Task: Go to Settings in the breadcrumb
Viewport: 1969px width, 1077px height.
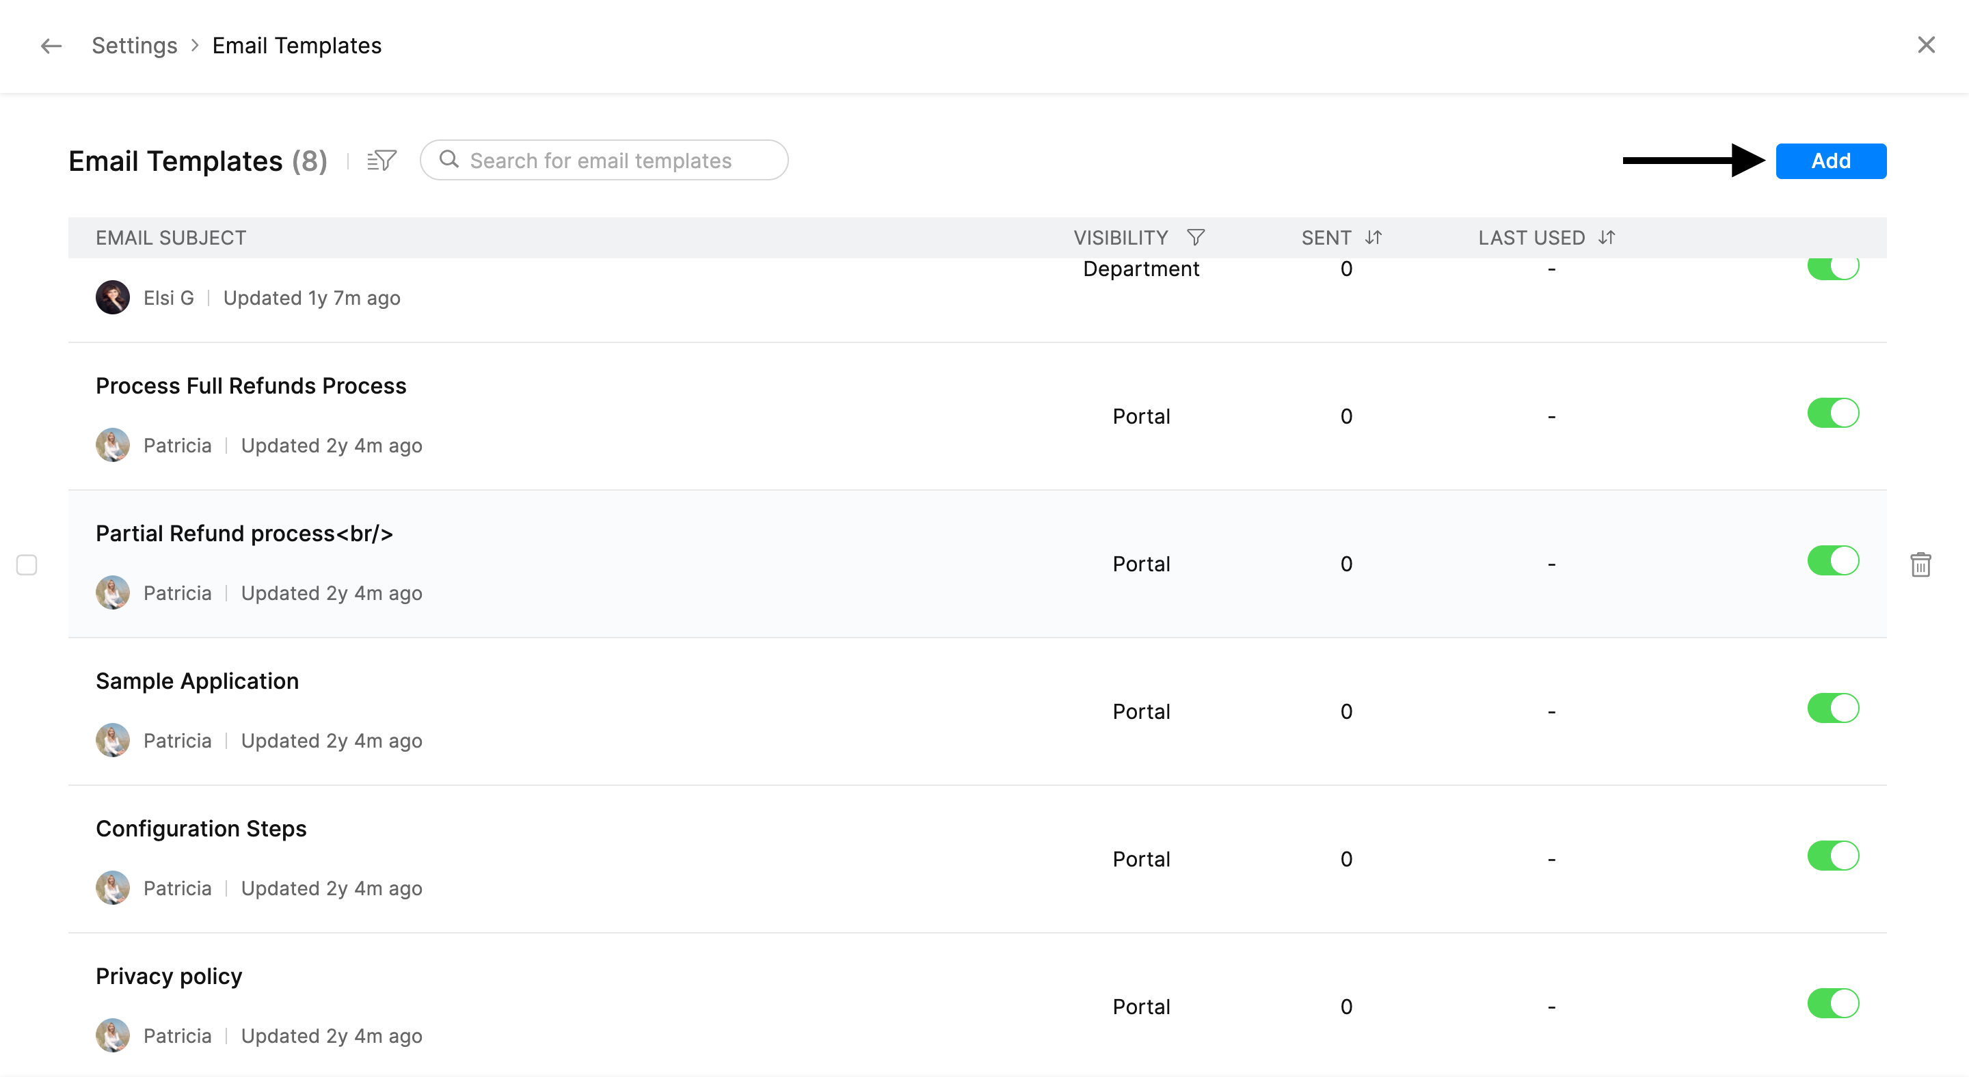Action: point(135,46)
